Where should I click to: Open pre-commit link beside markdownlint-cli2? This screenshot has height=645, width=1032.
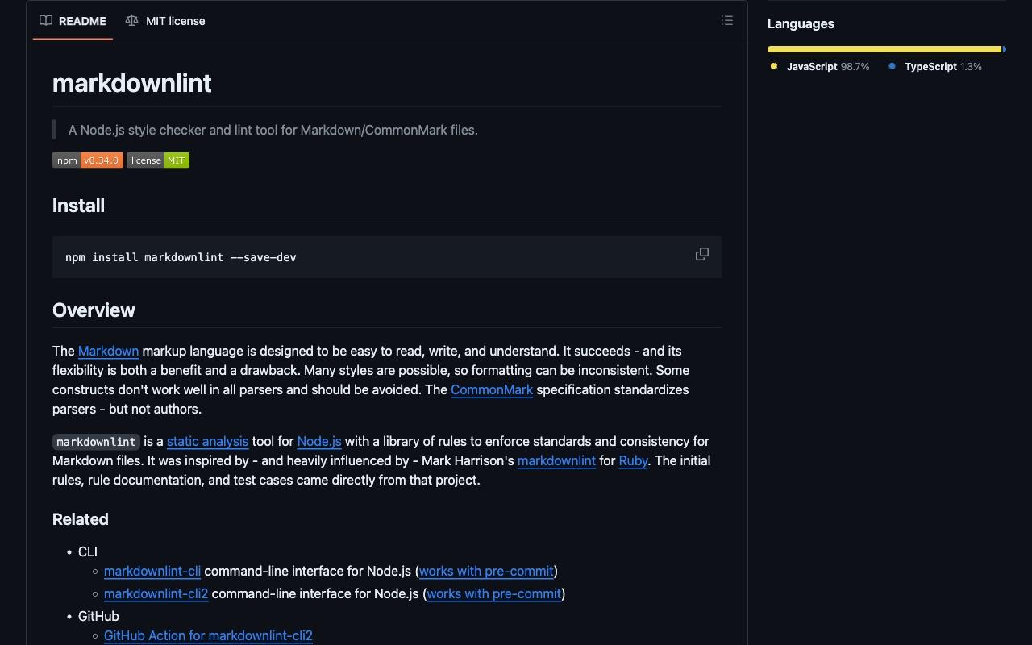pos(493,594)
